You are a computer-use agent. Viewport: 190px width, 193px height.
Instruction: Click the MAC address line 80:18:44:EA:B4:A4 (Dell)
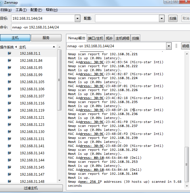105,170
